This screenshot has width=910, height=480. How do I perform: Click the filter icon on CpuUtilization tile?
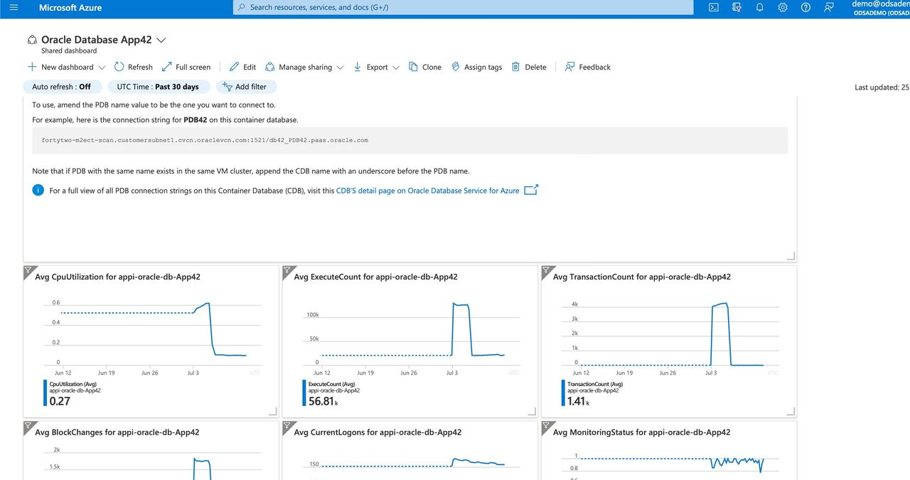pos(28,270)
